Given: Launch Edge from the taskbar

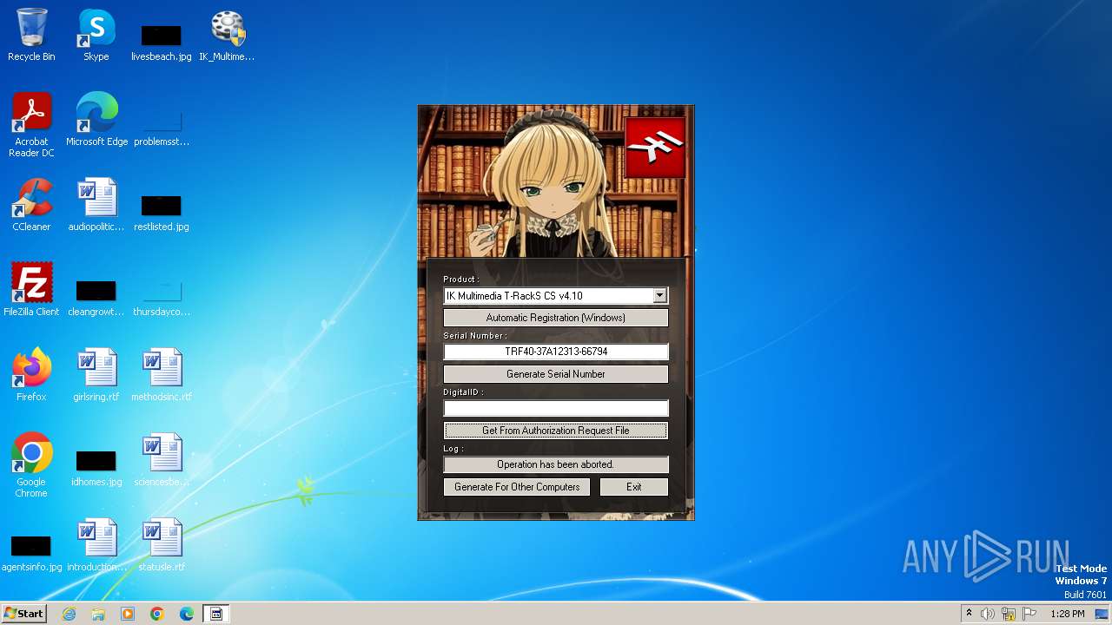Looking at the screenshot, I should (187, 614).
